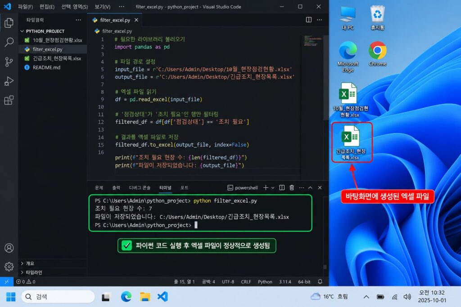461x307 pixels.
Task: Switch to the 출력 panel tab
Action: [116, 187]
